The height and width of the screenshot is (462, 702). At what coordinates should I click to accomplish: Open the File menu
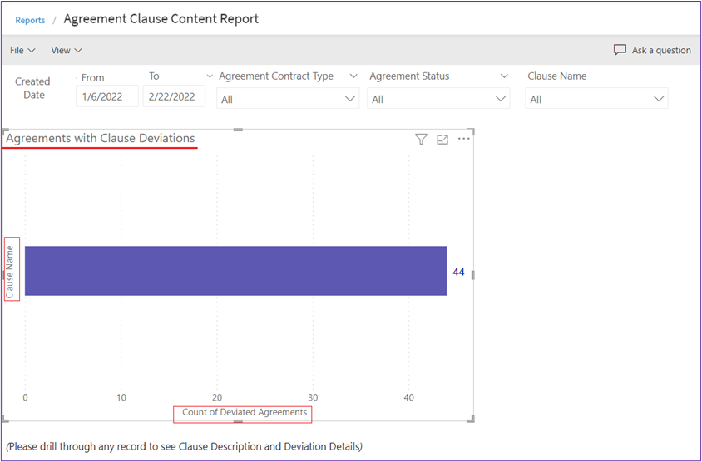[22, 50]
